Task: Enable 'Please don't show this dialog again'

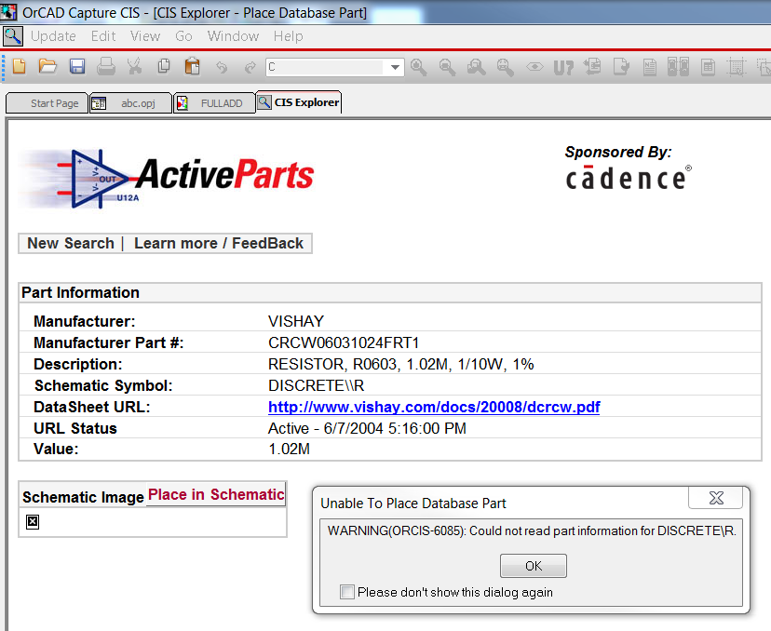Action: click(347, 592)
